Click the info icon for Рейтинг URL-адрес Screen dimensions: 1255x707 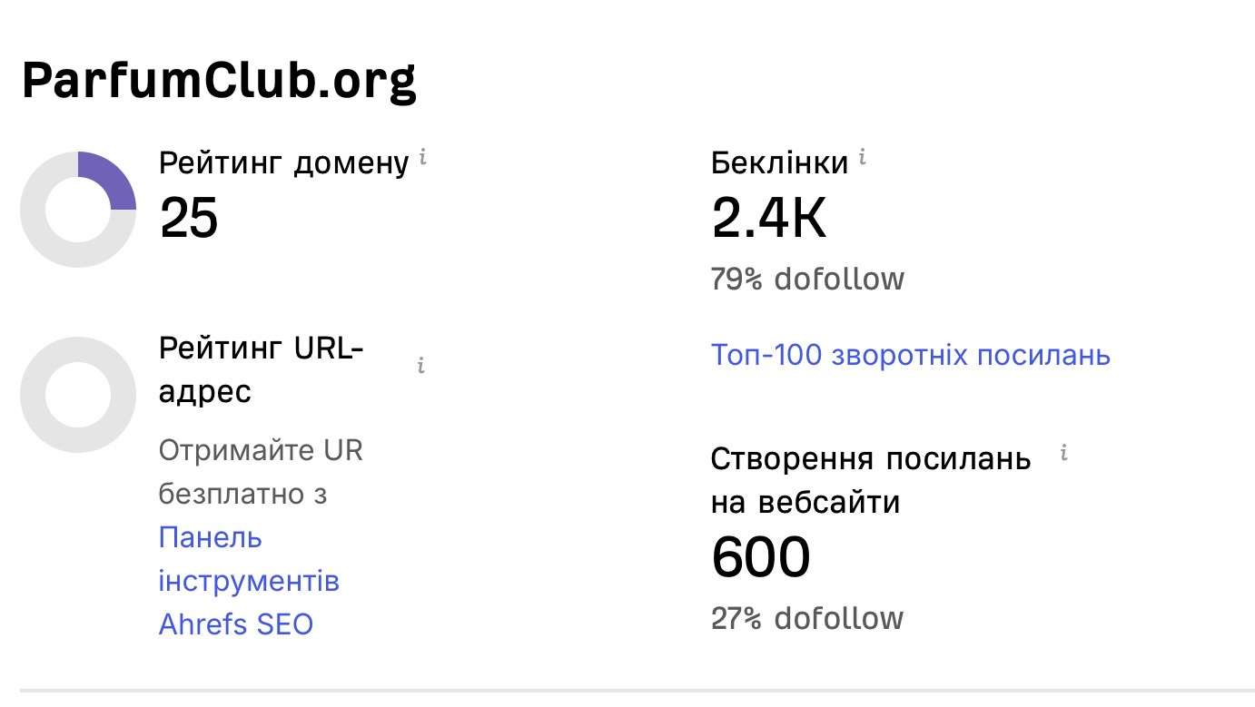click(421, 366)
